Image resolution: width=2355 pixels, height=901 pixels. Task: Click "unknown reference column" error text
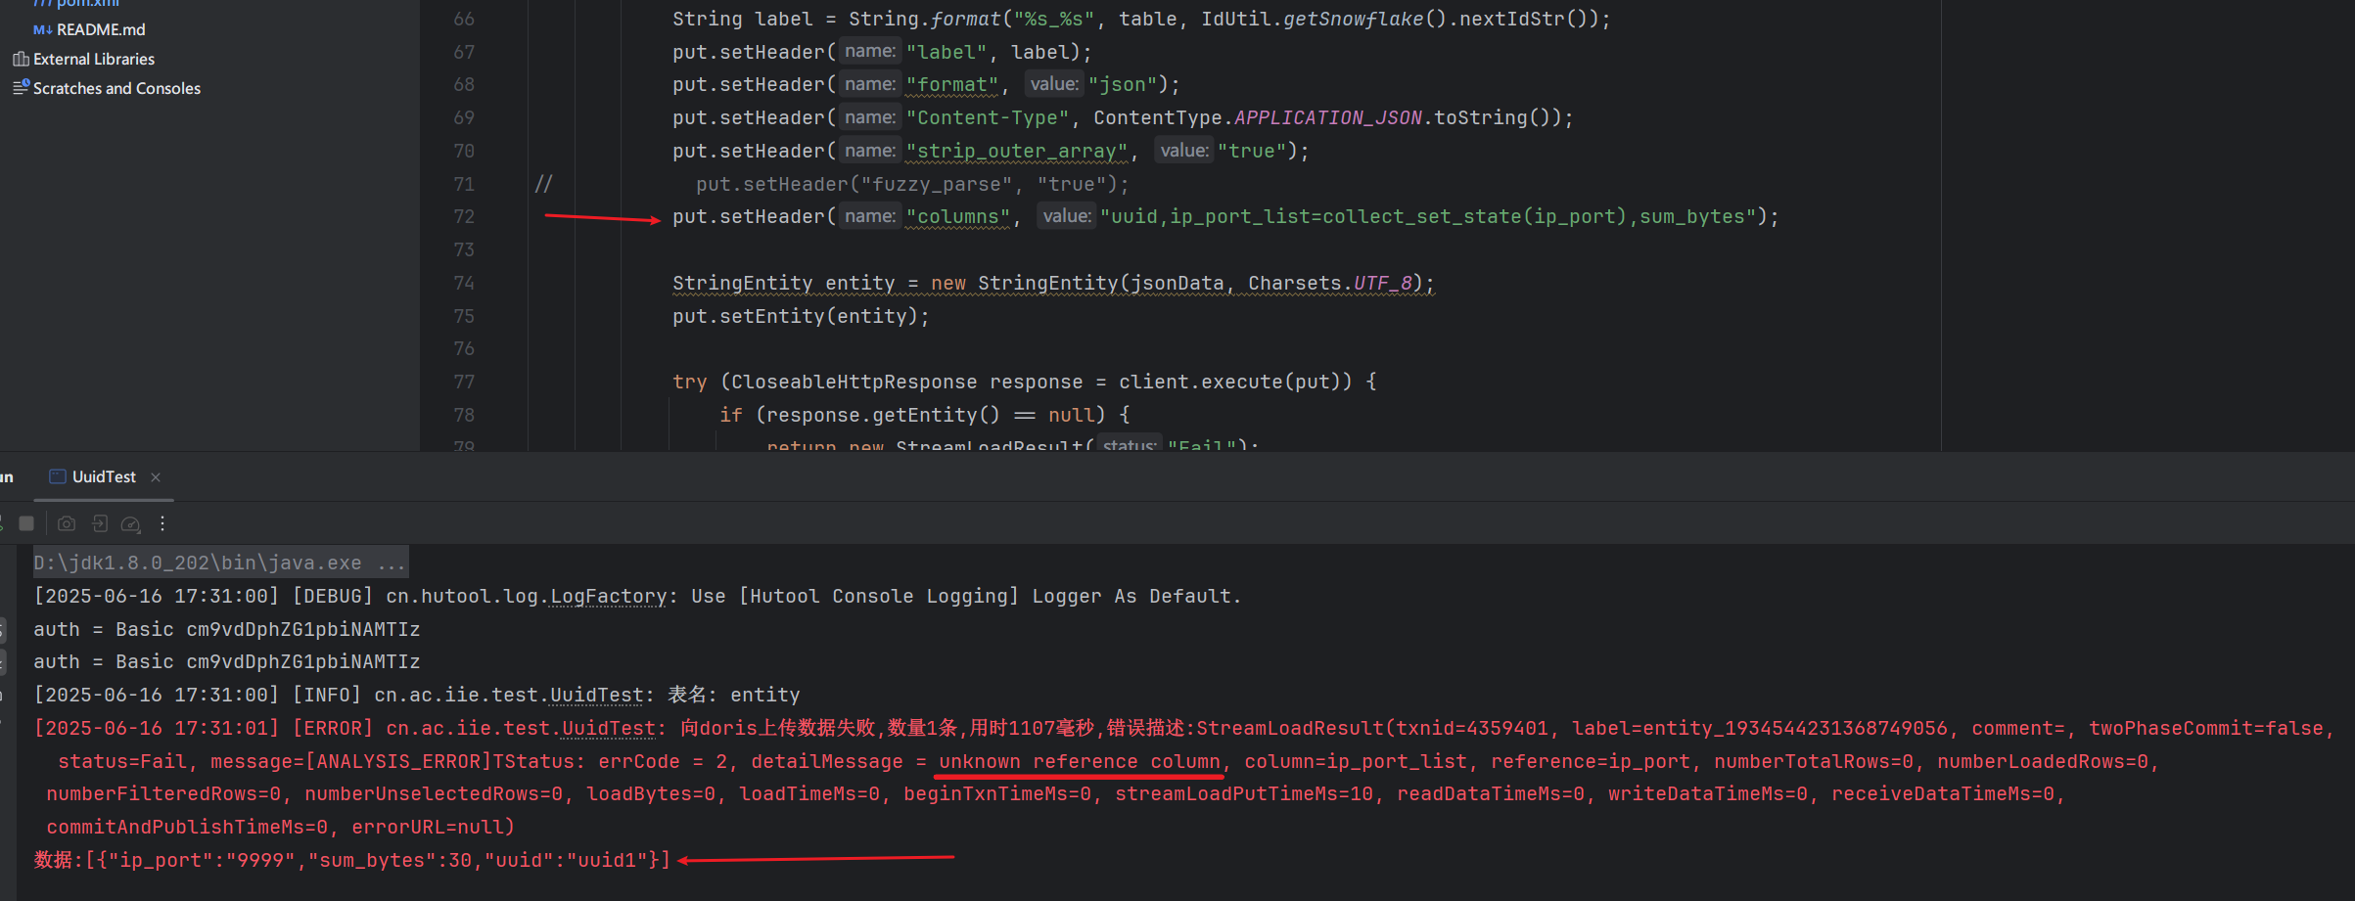point(1080,762)
